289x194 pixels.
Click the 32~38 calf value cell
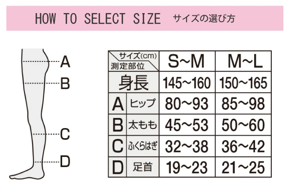[186, 146]
